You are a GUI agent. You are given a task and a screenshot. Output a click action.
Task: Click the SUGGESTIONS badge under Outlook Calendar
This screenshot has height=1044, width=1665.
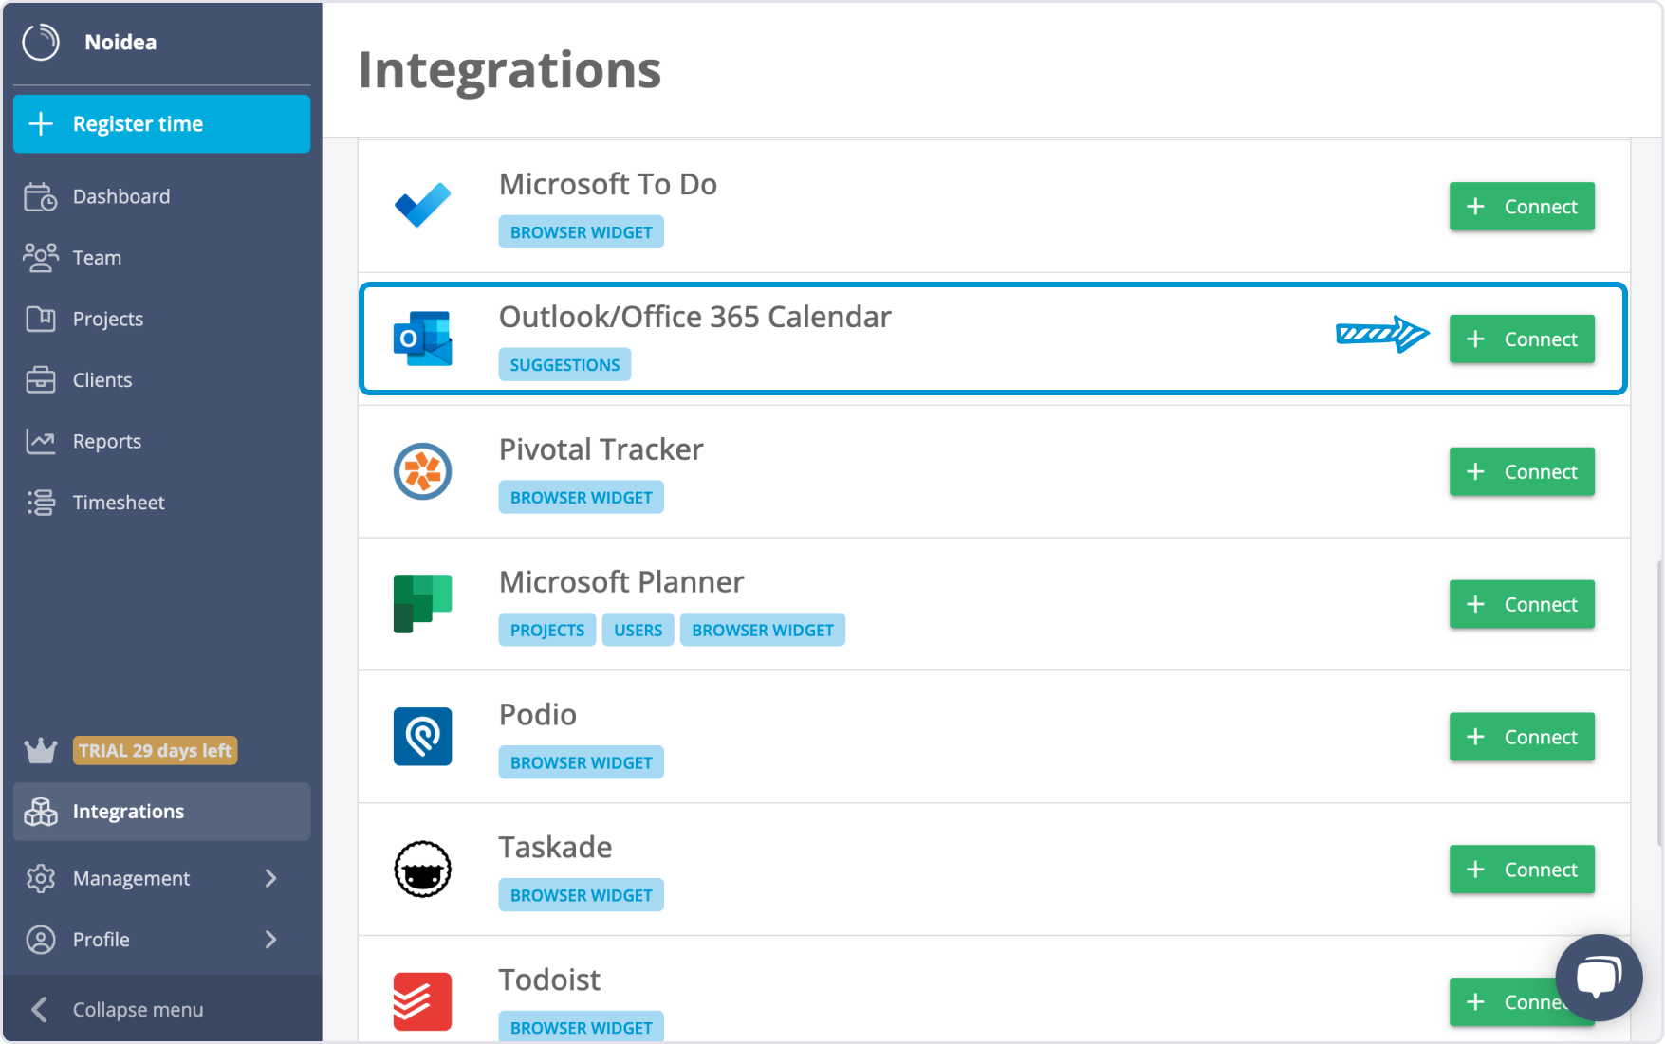564,364
